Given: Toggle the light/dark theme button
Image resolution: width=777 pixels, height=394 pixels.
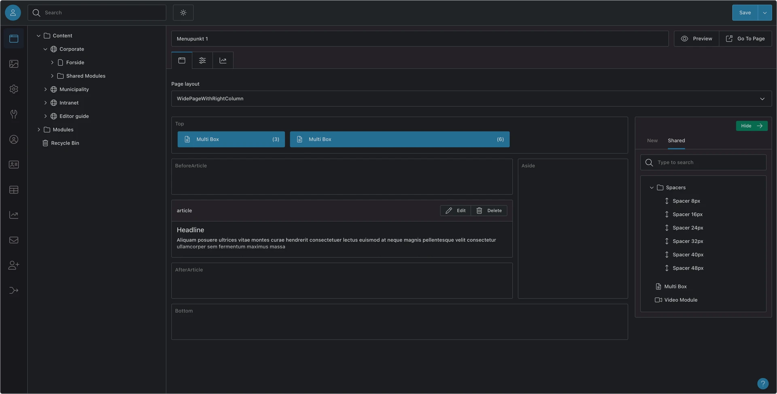Looking at the screenshot, I should 183,13.
